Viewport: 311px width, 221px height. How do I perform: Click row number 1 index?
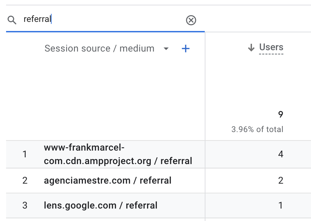pos(25,154)
